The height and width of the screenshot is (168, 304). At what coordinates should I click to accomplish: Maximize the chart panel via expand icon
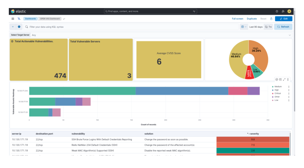(284, 79)
